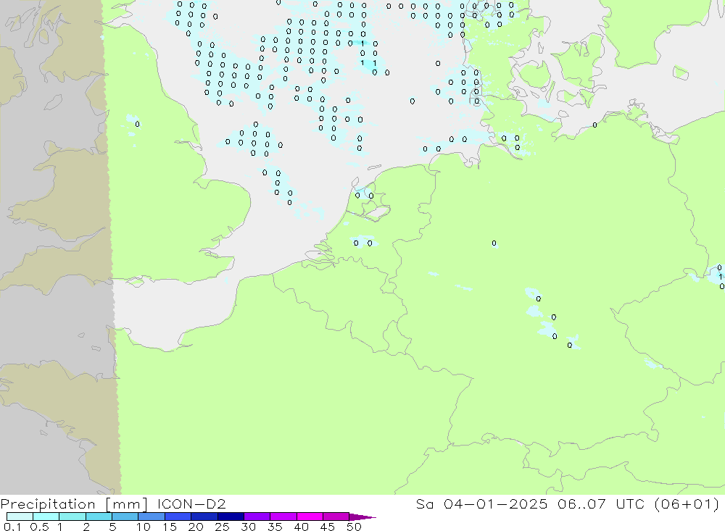Click the 35–40 mm purple legend swatch

[283, 517]
